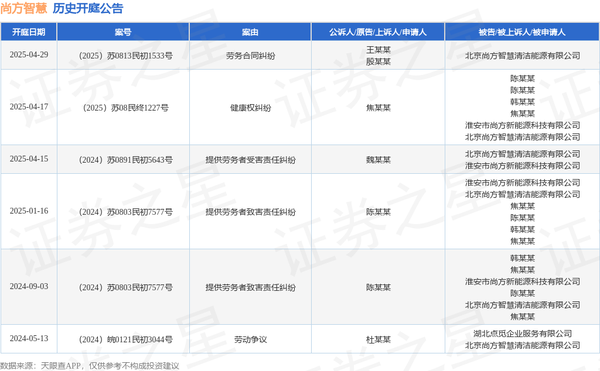Click the 数据来源：天眼查APP footer note
This screenshot has width=600, height=371.
click(x=90, y=366)
